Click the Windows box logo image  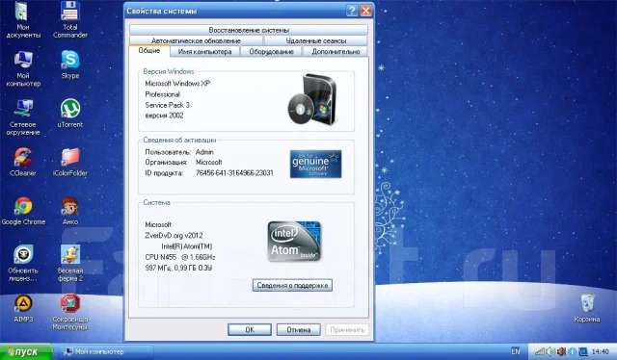click(312, 99)
